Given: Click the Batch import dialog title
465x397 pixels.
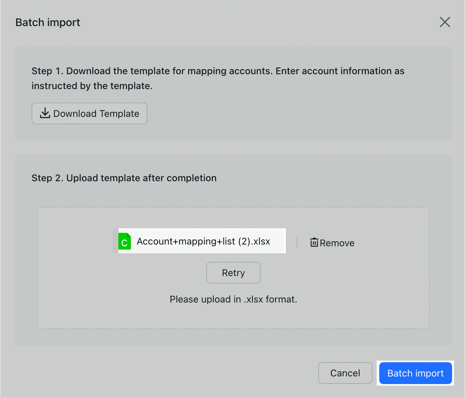Looking at the screenshot, I should 48,22.
